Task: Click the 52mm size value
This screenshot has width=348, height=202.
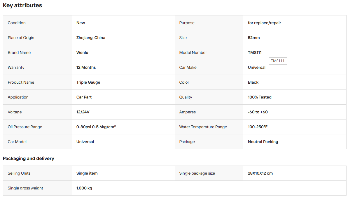Action: point(254,38)
